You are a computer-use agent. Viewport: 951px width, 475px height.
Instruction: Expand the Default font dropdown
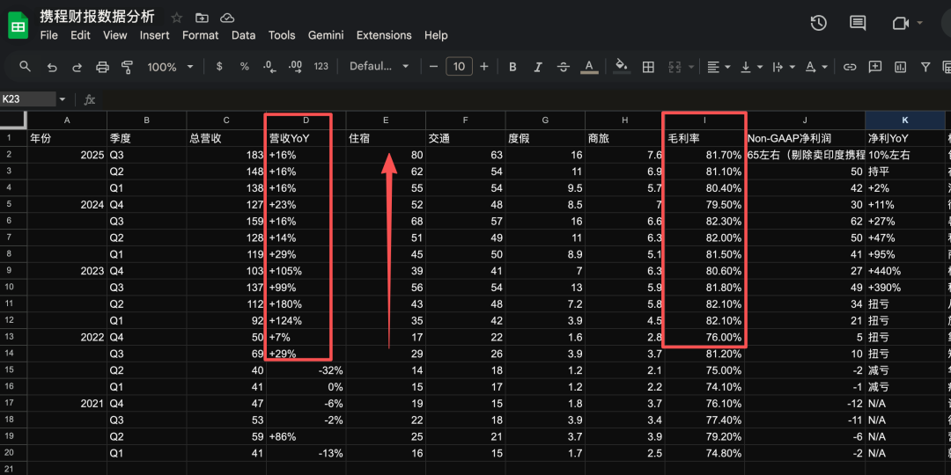click(x=379, y=67)
